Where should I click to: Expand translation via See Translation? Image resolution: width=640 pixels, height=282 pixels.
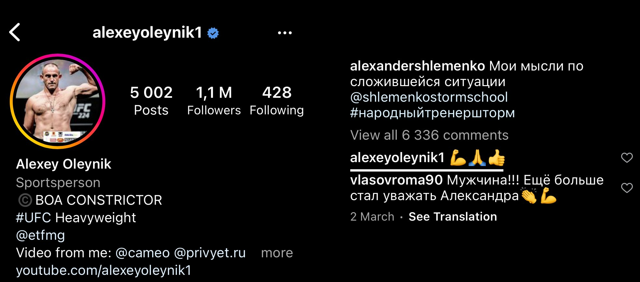[452, 216]
